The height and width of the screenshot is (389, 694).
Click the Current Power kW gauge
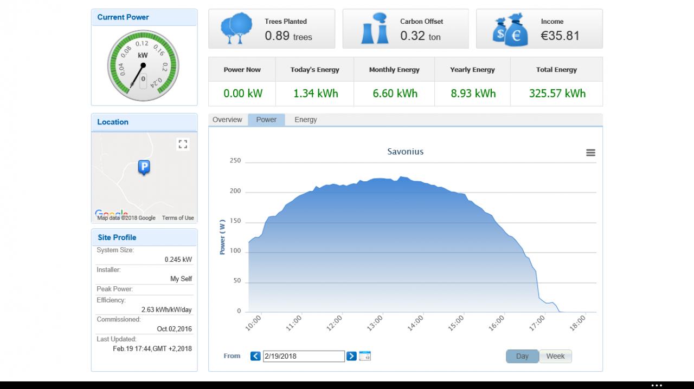(143, 65)
